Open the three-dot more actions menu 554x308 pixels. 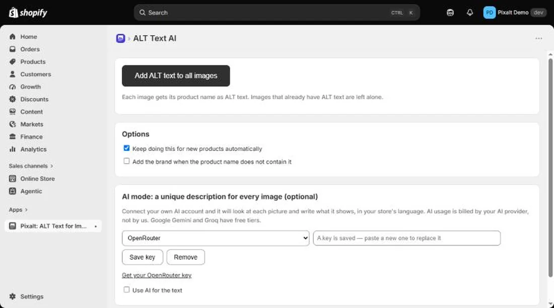coord(538,38)
